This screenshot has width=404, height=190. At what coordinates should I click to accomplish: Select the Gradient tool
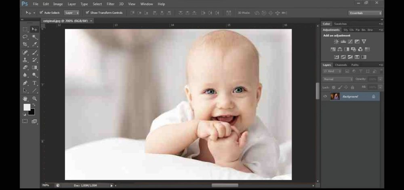[34, 67]
